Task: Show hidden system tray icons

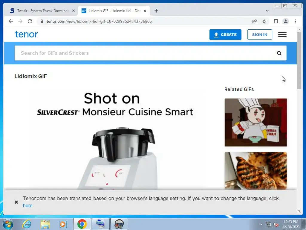Action: 261,224
